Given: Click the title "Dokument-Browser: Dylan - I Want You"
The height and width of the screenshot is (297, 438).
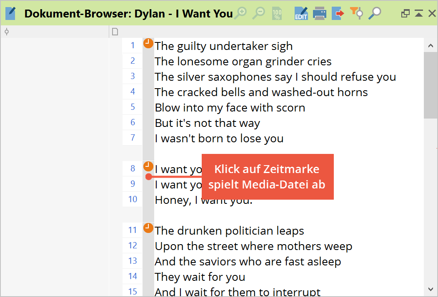Looking at the screenshot, I should pos(128,14).
